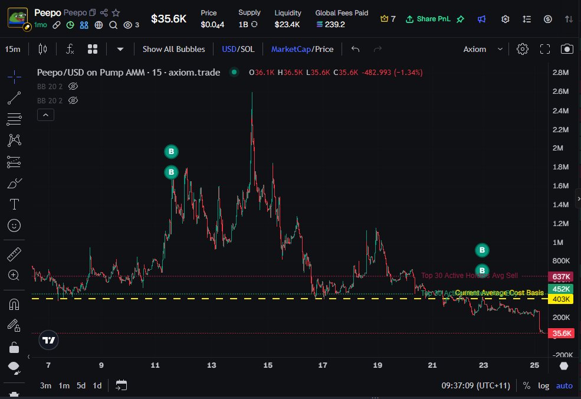Select the 3m date range
Image resolution: width=581 pixels, height=399 pixels.
point(45,385)
